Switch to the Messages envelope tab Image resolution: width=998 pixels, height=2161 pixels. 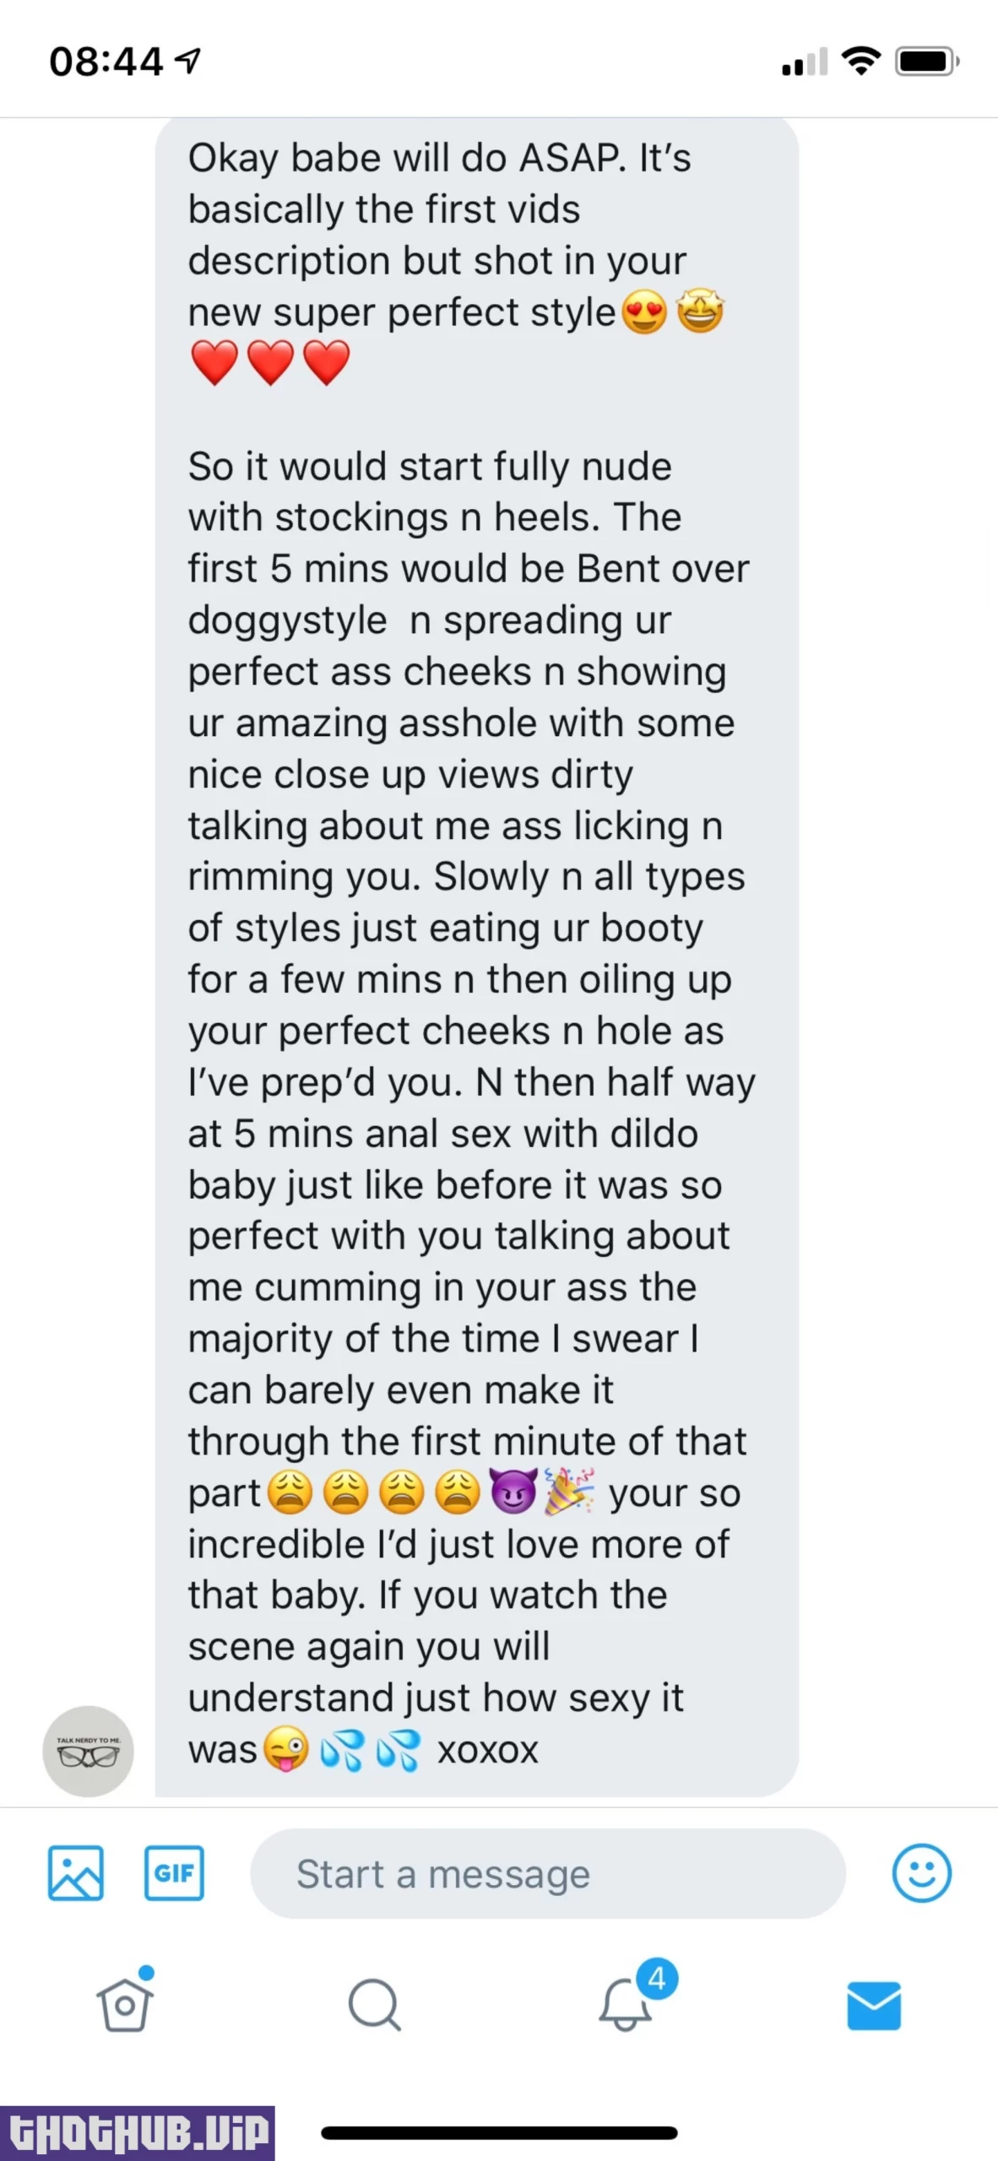[874, 2005]
